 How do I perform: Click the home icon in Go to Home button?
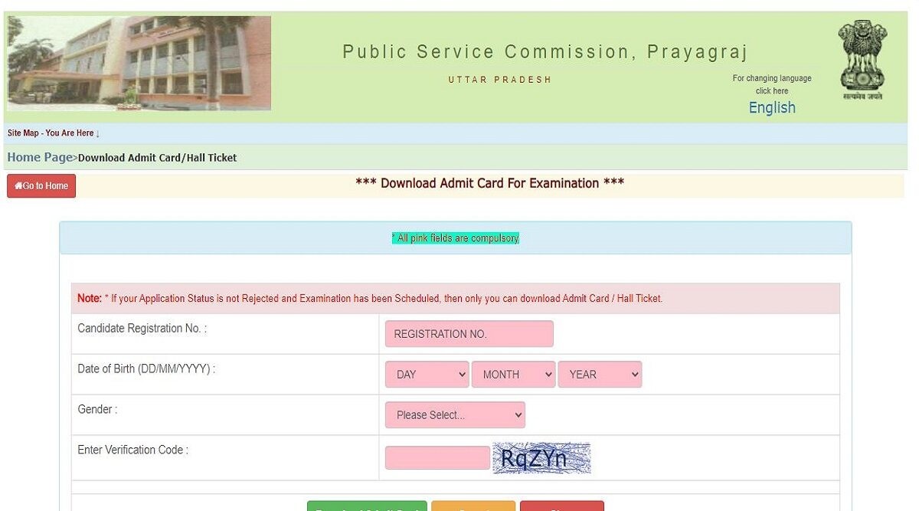pyautogui.click(x=18, y=186)
